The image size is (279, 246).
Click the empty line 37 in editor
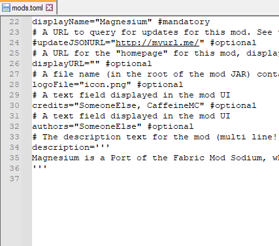156,179
